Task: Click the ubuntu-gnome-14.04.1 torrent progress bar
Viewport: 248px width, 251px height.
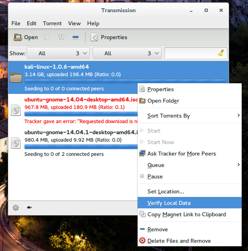Action: point(81,147)
